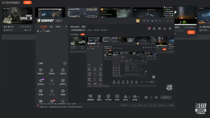The image size is (210, 118).
Task: Open the toolbox more options circle button
Action: pyautogui.click(x=65, y=63)
